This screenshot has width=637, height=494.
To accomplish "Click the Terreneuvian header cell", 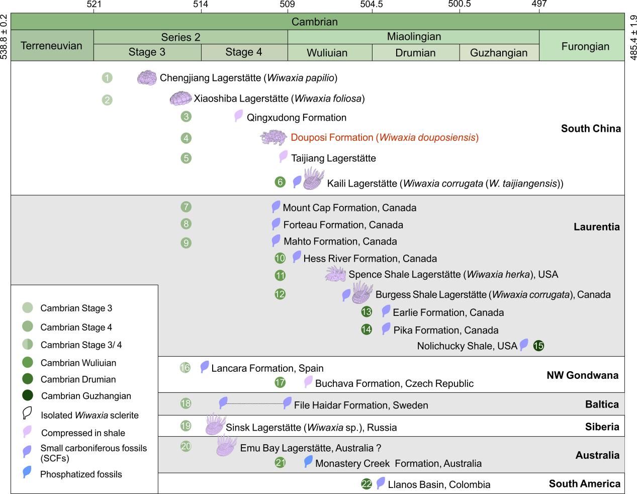I will point(52,46).
